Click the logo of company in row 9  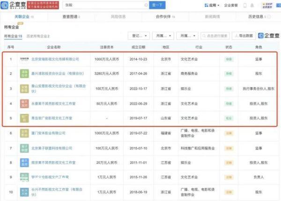click(x=24, y=177)
